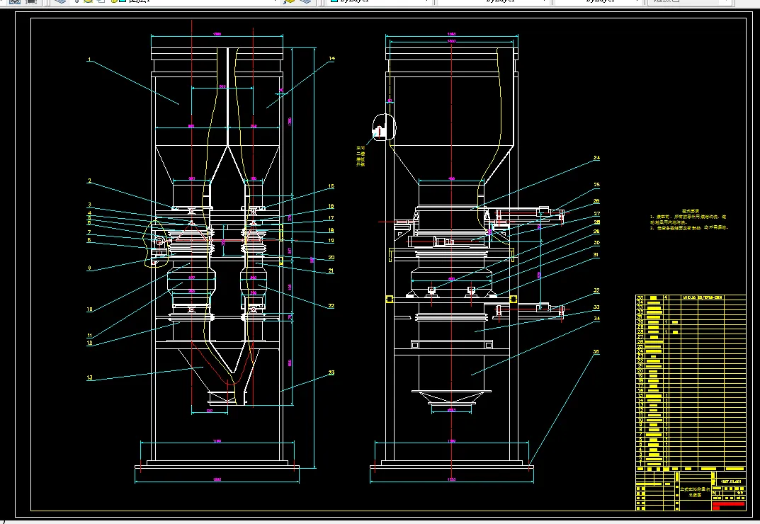
Task: Select part callout number 13 label
Action: (x=90, y=377)
